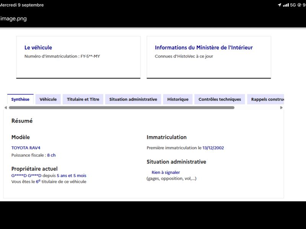The width and height of the screenshot is (306, 229).
Task: Tap the cellular signal bars icon
Action: (286, 5)
